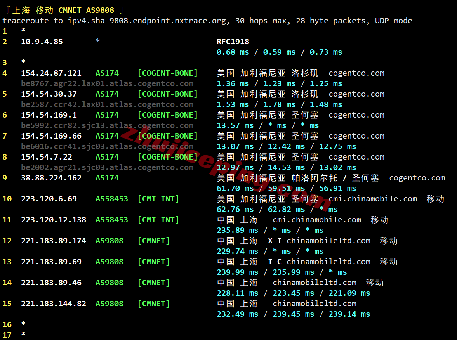Click latency '1.36 ms / 1.23 ms / 1.25 ms'

coord(279,83)
